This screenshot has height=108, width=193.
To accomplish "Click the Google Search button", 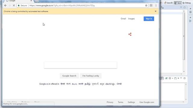I will (x=69, y=76).
